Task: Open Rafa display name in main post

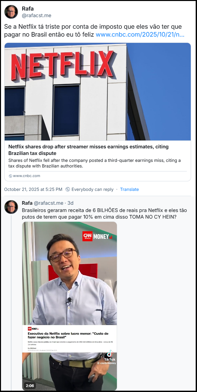Action: pyautogui.click(x=28, y=9)
